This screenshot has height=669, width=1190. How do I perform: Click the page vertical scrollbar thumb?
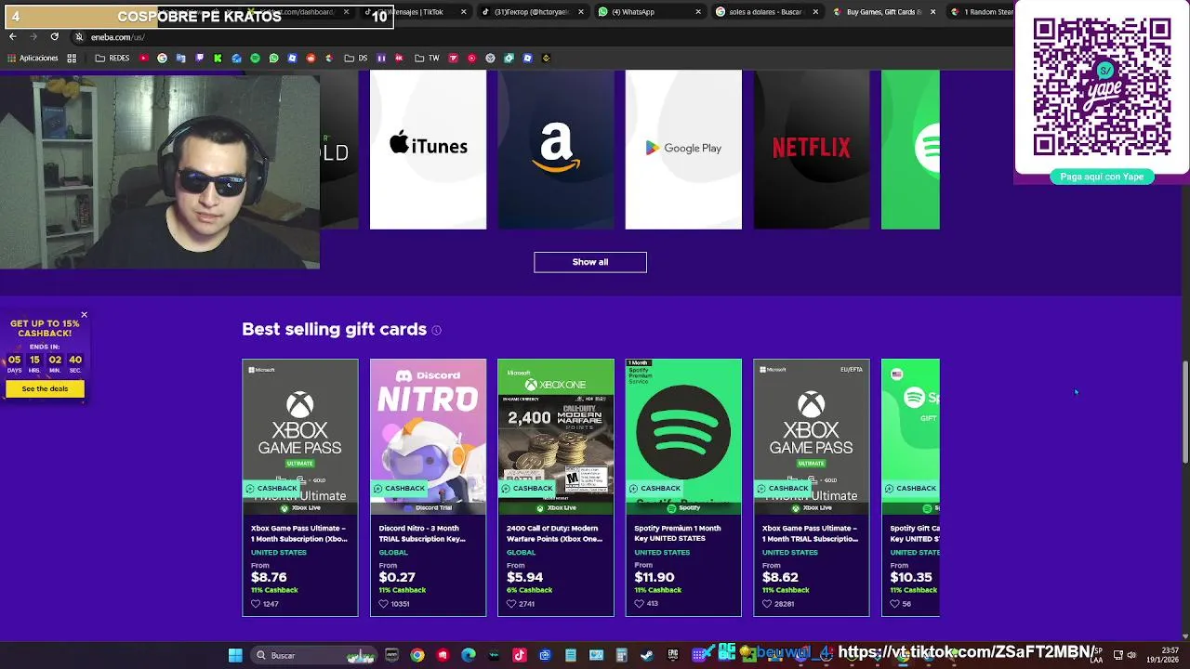click(x=1184, y=413)
